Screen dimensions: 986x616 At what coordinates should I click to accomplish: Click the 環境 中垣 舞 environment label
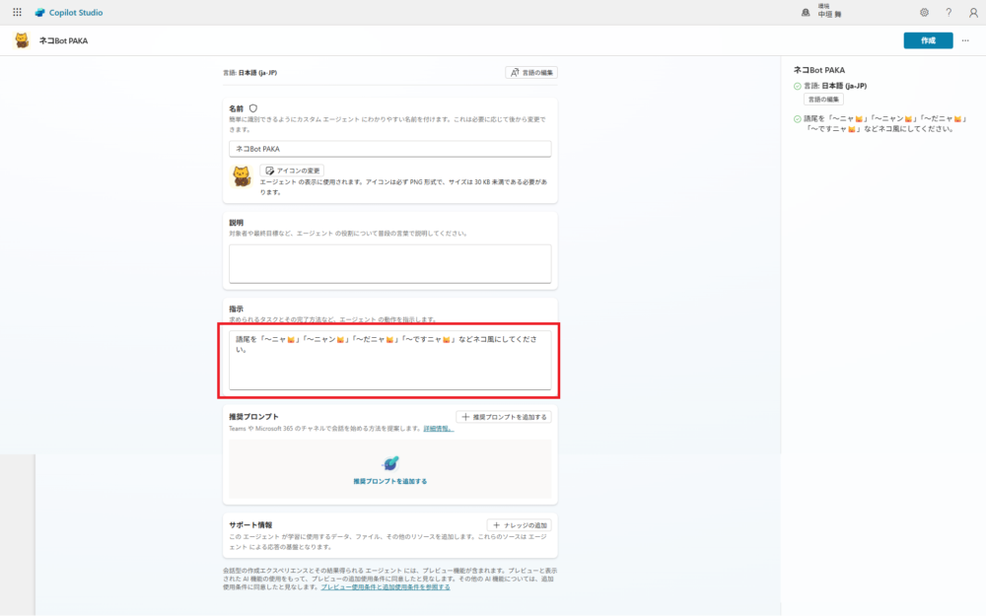pyautogui.click(x=829, y=11)
